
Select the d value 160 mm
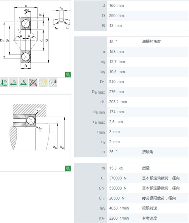pos(116,6)
